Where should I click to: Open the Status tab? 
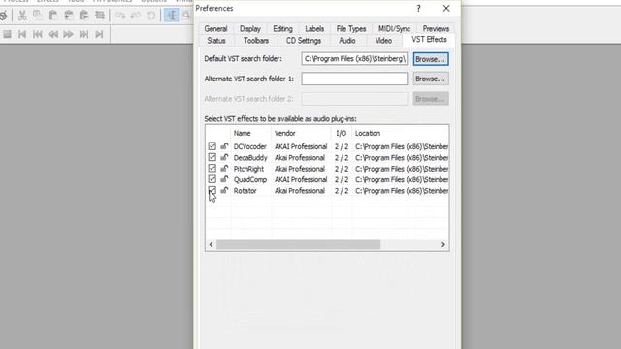[216, 41]
